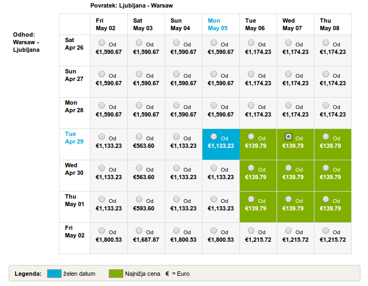The image size is (368, 286).
Task: Select Wed Apr 30 departure with Tue May 06 return
Action: pos(251,168)
